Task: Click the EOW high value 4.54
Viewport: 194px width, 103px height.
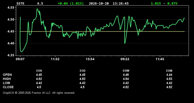Action: 126,79
